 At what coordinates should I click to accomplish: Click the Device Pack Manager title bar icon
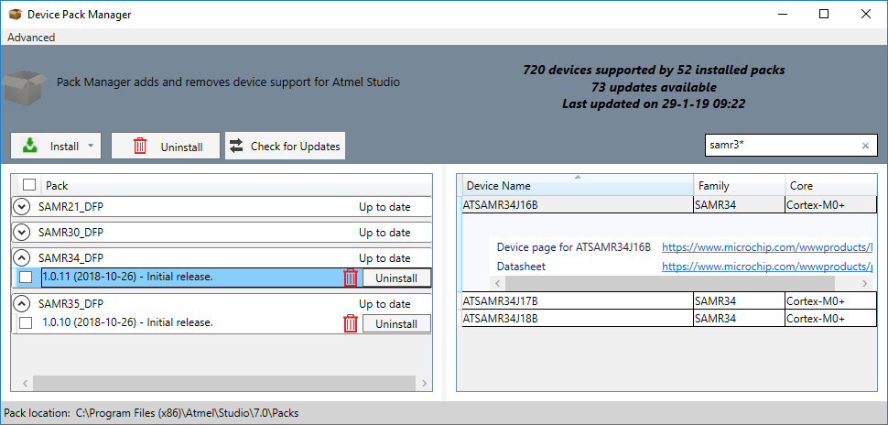click(16, 14)
